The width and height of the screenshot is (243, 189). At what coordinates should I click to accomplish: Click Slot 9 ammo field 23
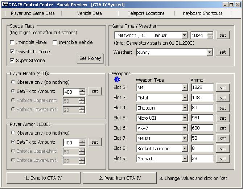tap(202, 159)
